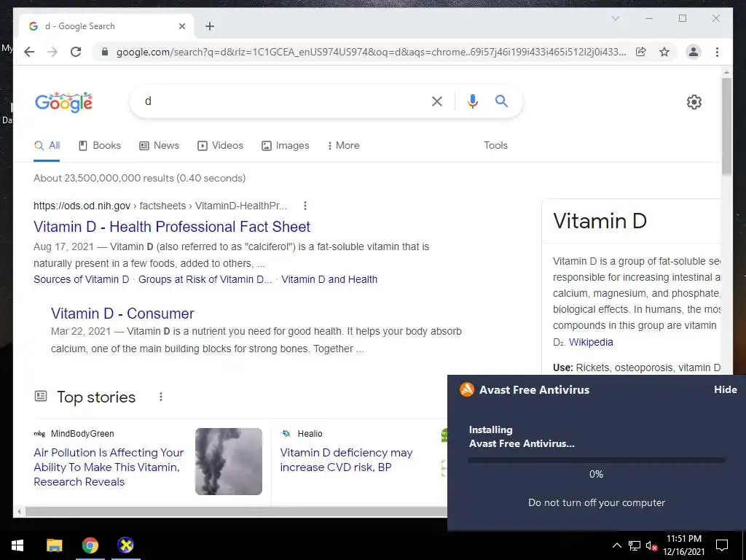
Task: Open the tab search chevron
Action: (x=615, y=18)
